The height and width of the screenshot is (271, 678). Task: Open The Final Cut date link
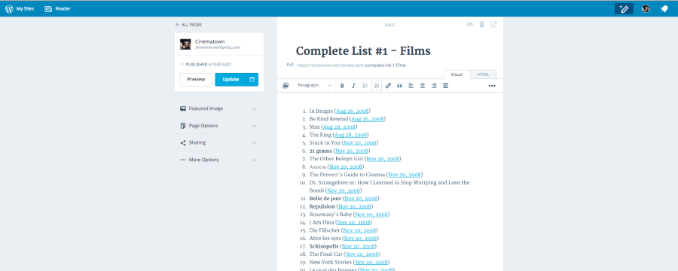362,254
